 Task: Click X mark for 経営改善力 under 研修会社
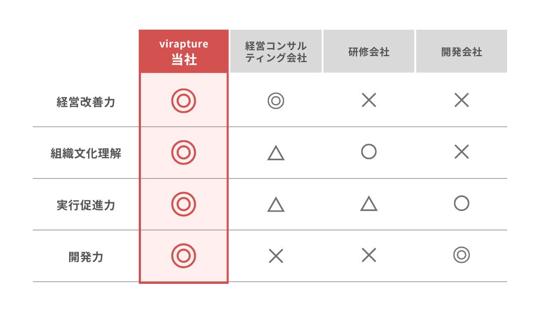369,100
